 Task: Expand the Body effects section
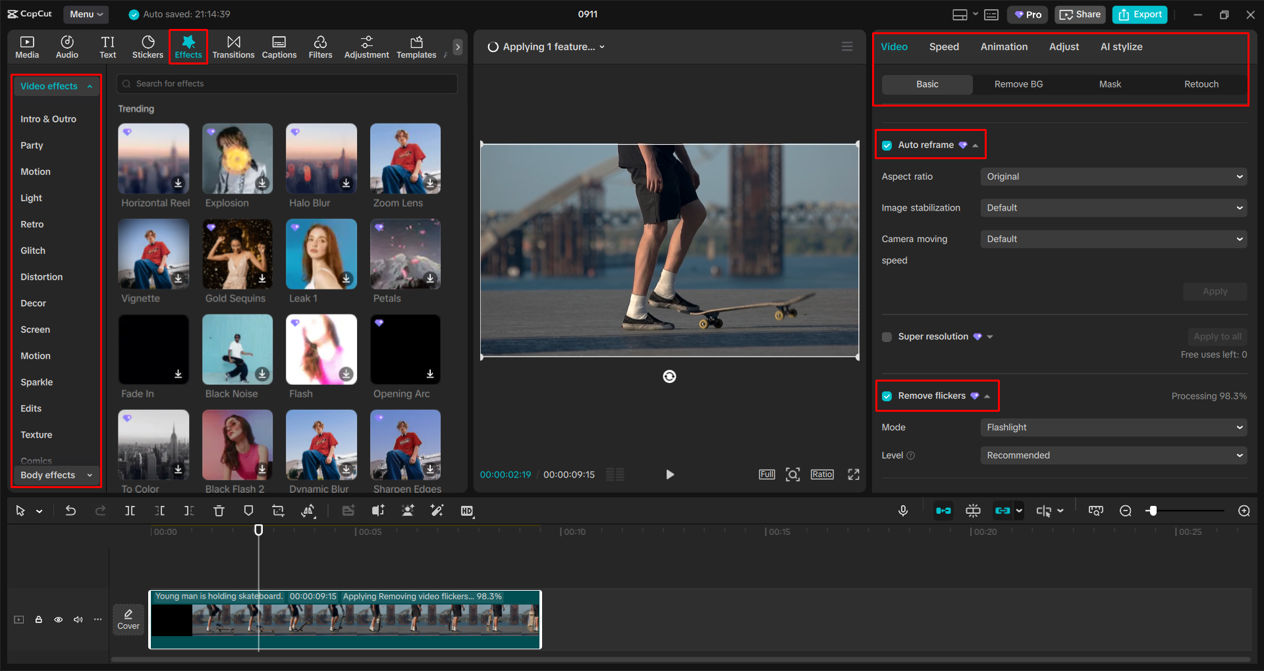[x=56, y=475]
